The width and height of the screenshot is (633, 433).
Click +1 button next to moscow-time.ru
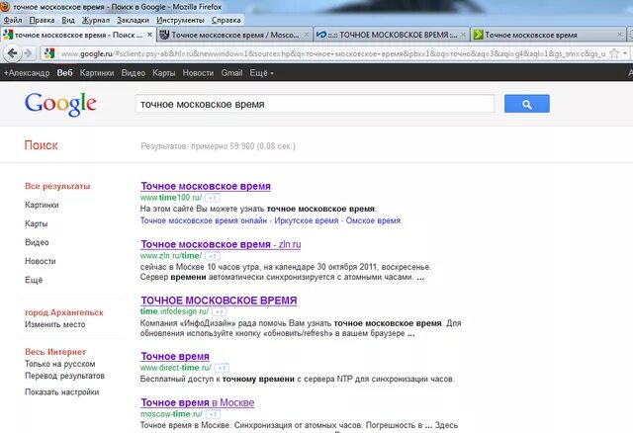pyautogui.click(x=213, y=414)
